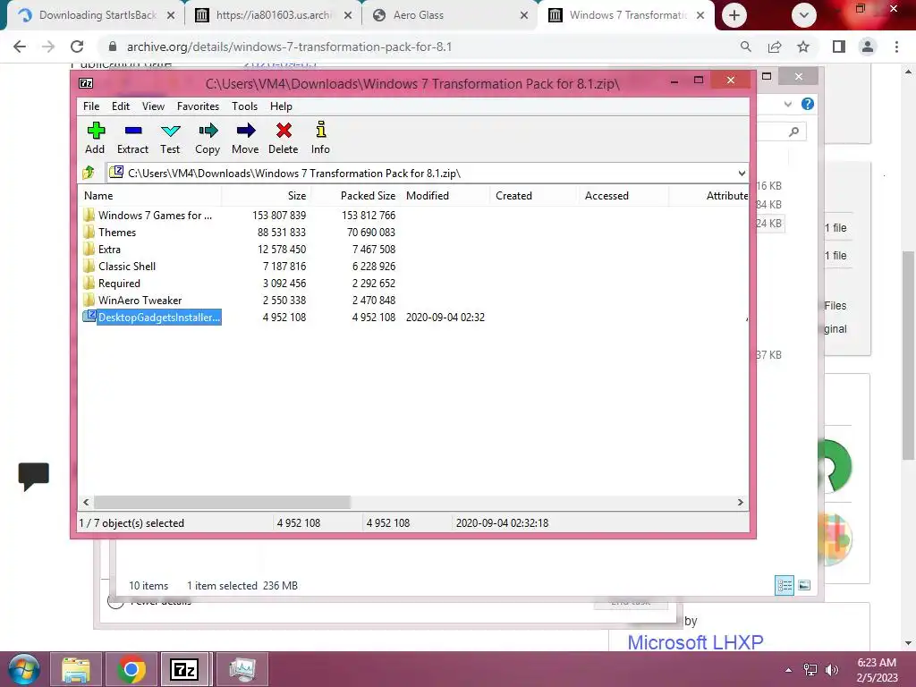Sort by the Accessed column header
Viewport: 916px width, 687px height.
coord(623,196)
